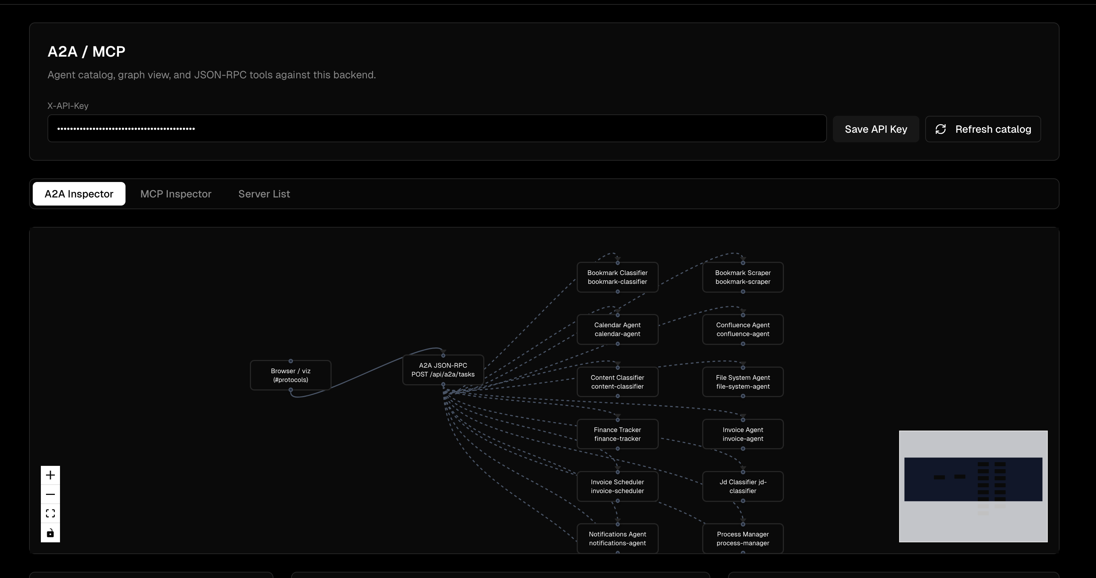Select the Calendar Agent node
1096x578 pixels.
[617, 329]
